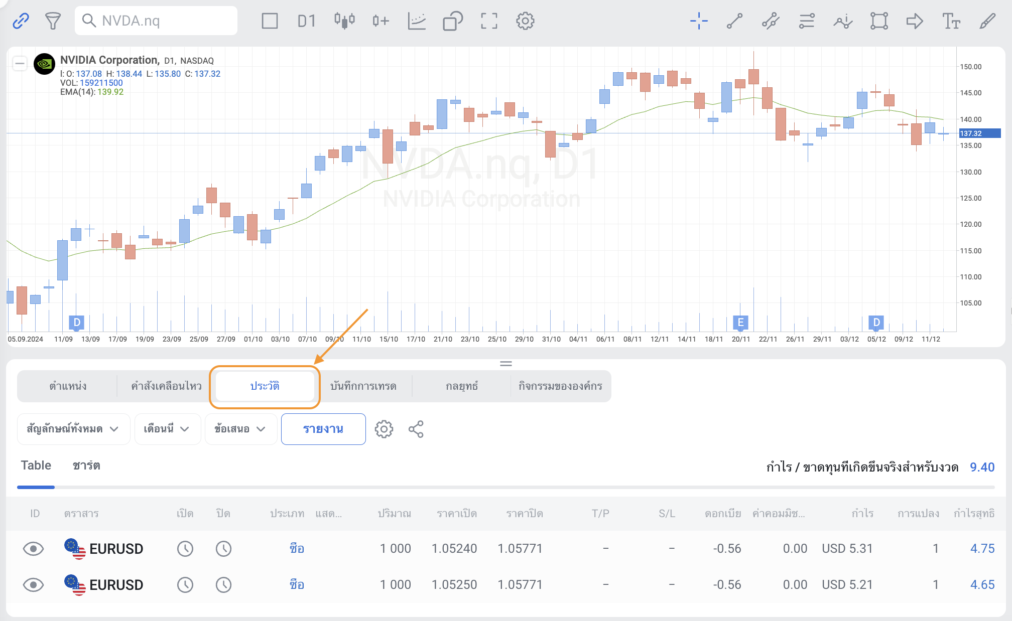Collapse NVIDIA chart legend with minus button

click(20, 63)
